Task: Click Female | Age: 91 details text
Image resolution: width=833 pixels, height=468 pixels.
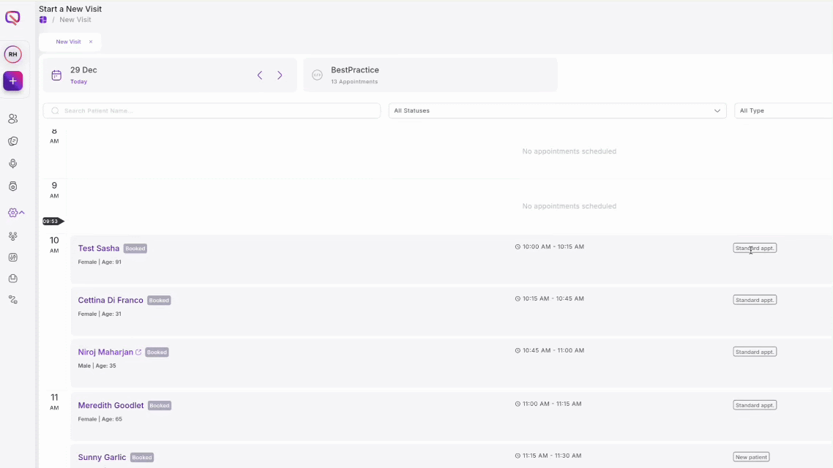Action: 100,262
